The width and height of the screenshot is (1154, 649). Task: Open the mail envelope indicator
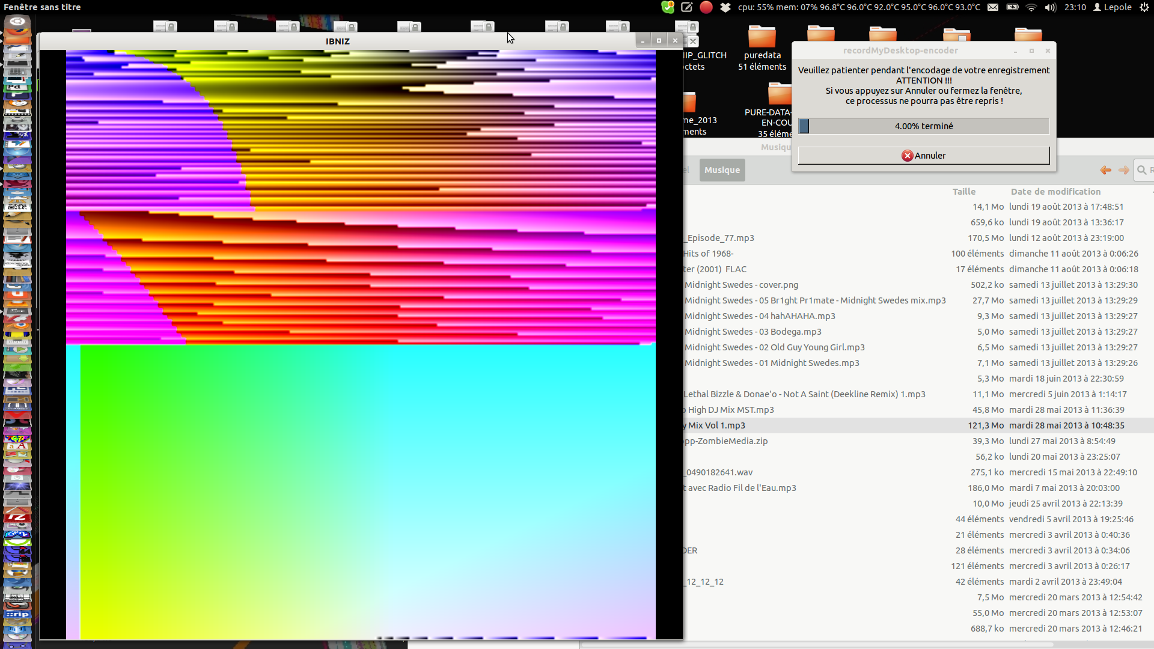(993, 7)
